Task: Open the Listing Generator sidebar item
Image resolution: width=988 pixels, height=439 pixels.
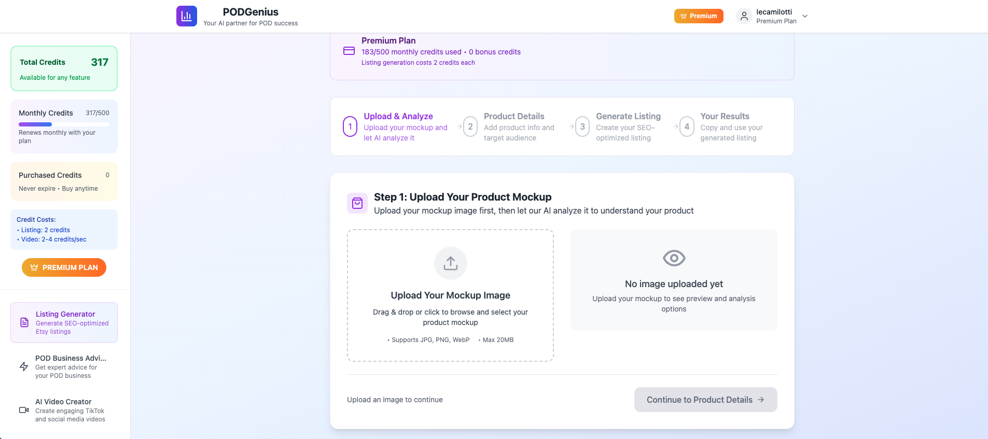Action: (x=64, y=322)
